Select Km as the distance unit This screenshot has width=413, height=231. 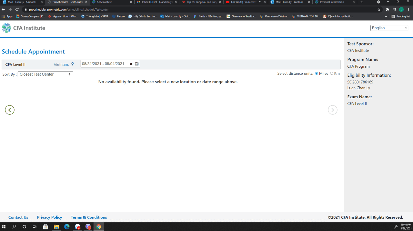[x=332, y=73]
